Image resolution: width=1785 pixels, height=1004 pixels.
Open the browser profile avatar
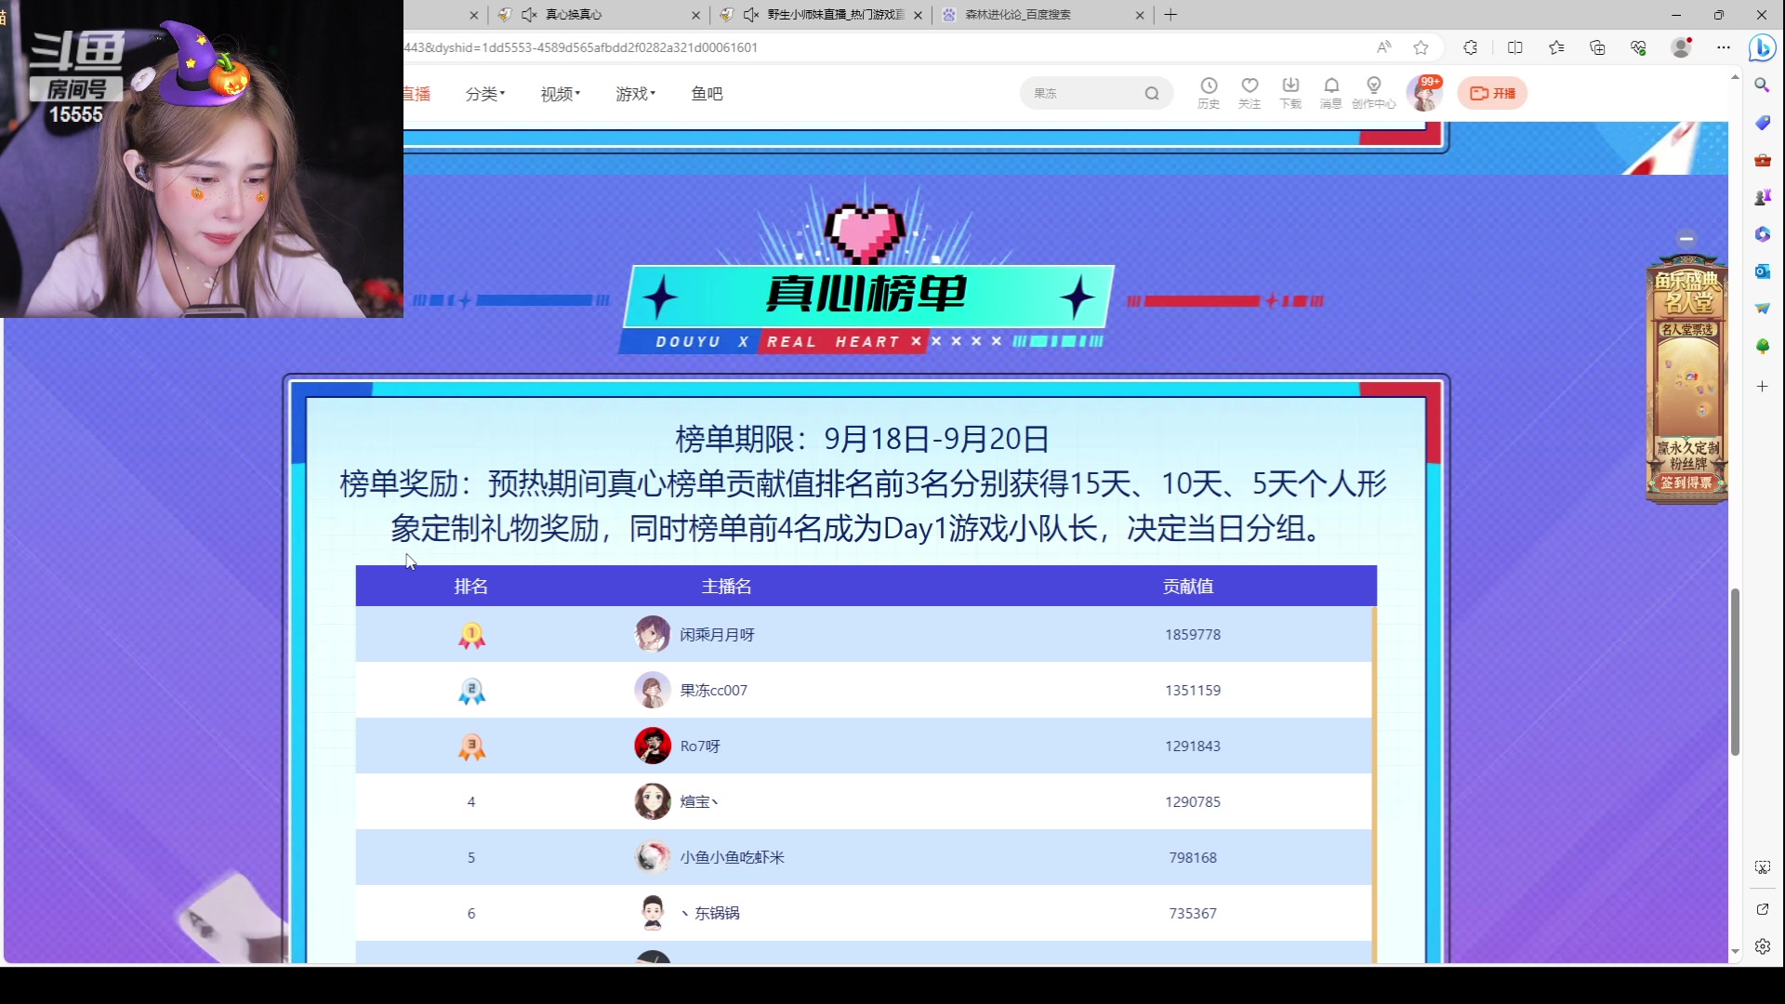click(1681, 47)
